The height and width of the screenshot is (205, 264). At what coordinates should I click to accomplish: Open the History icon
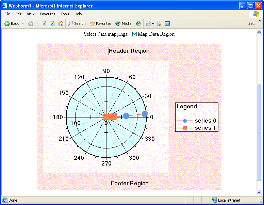coord(138,23)
